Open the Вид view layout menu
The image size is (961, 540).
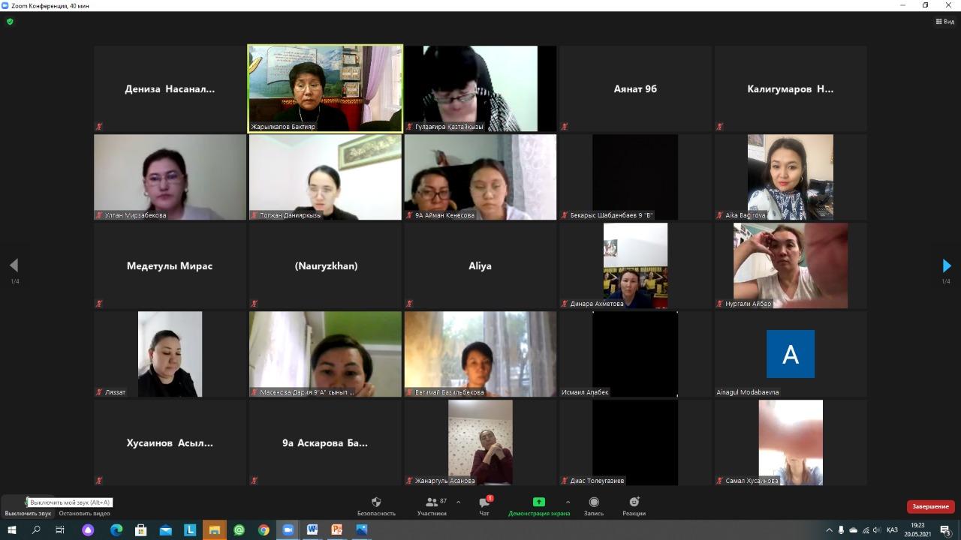944,22
